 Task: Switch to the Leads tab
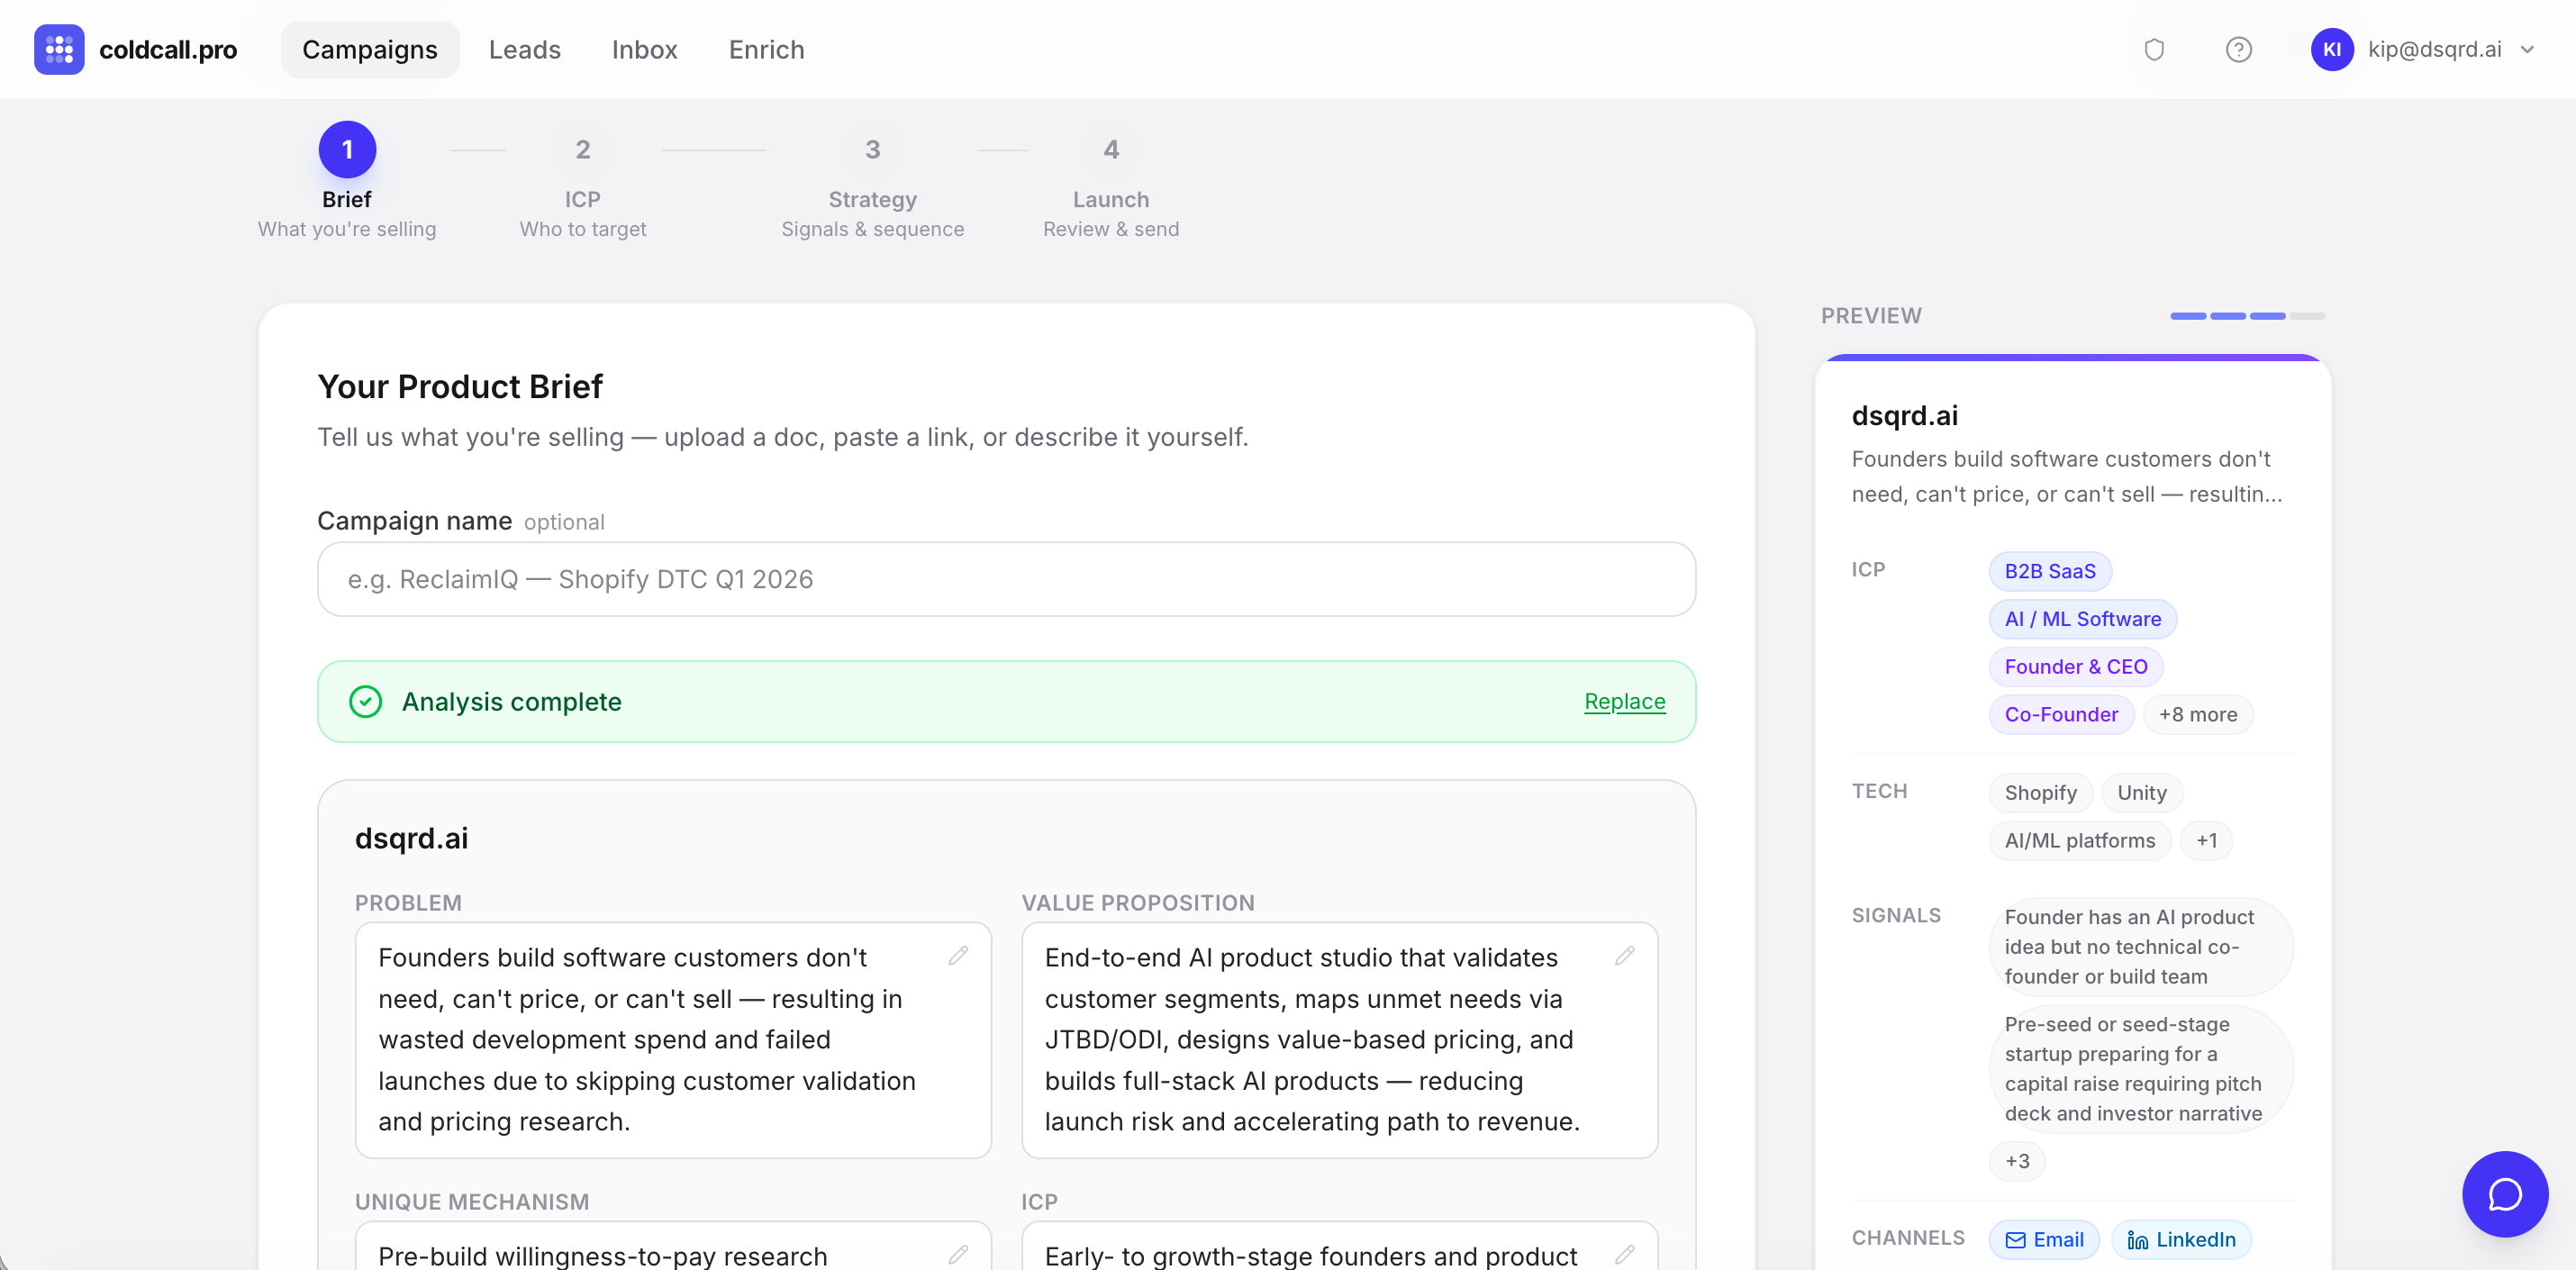(524, 49)
